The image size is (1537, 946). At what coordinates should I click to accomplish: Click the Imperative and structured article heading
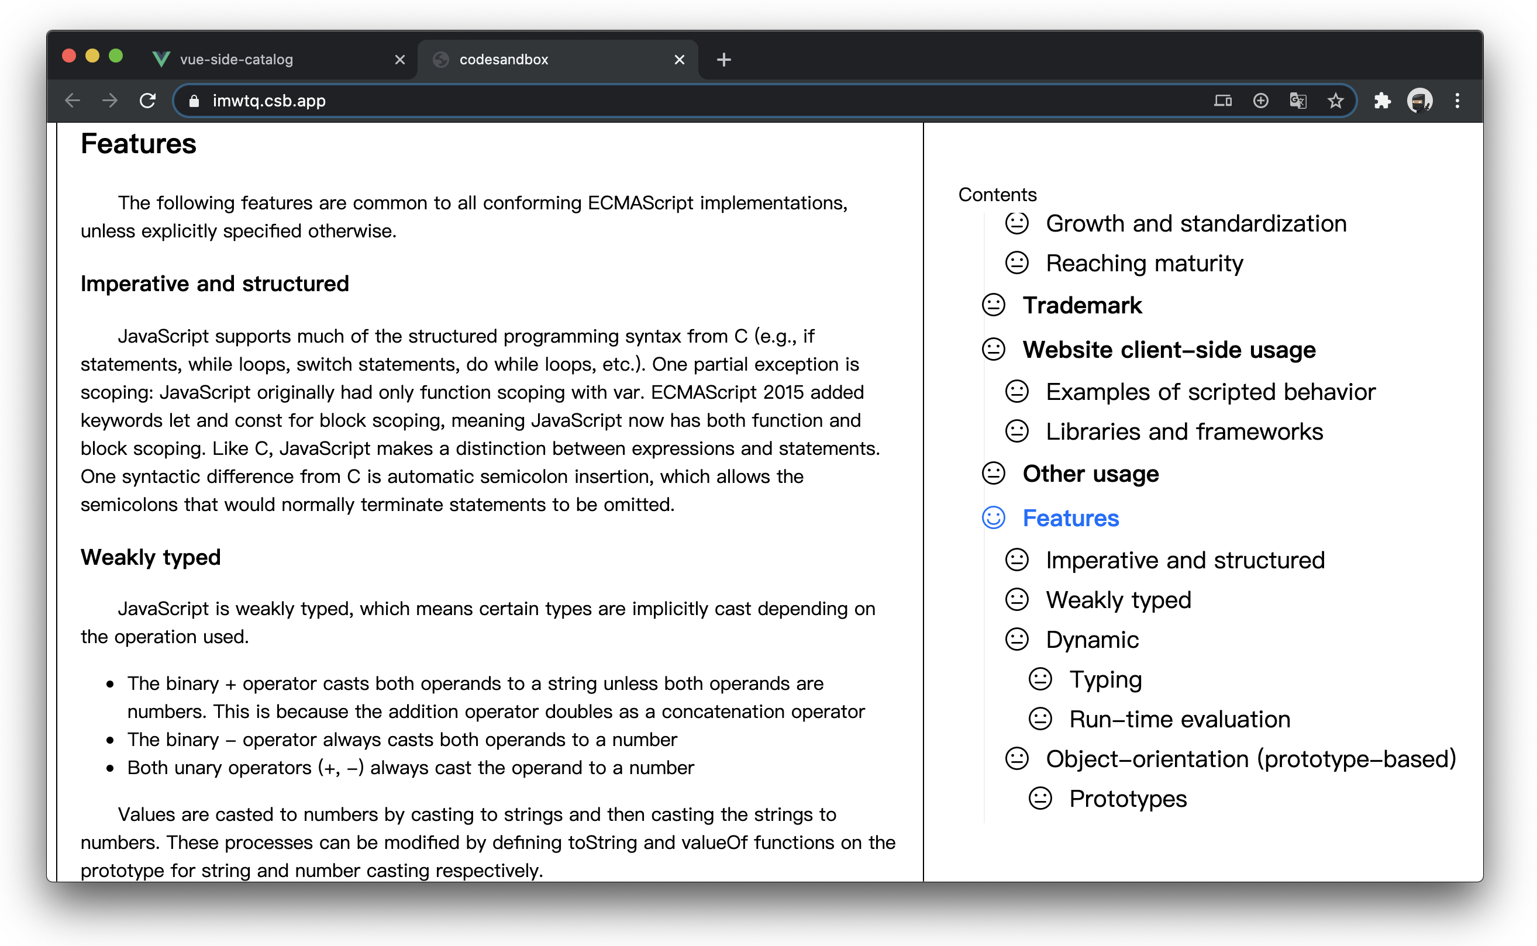(215, 284)
